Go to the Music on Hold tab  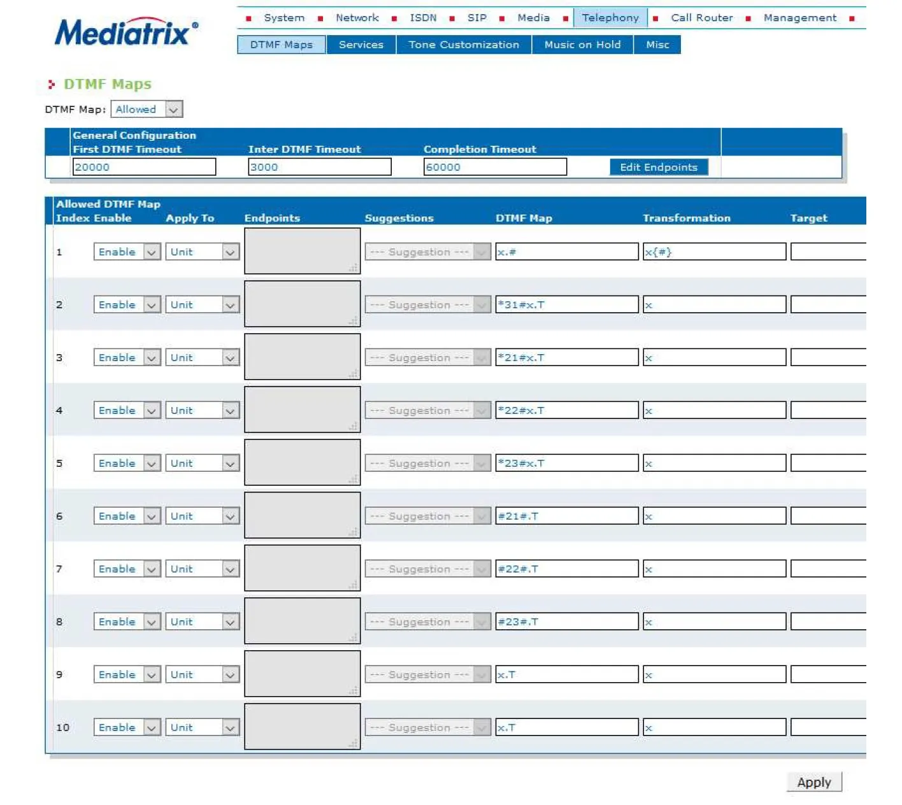tap(582, 45)
